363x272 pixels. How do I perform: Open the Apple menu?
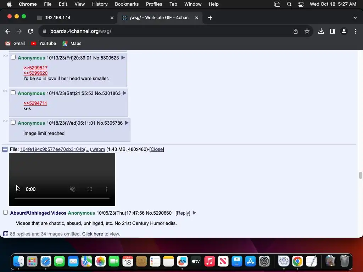(9, 4)
